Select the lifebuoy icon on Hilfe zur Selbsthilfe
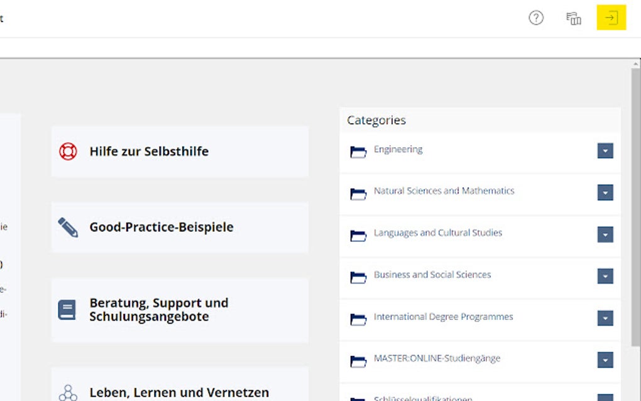The height and width of the screenshot is (401, 641). pyautogui.click(x=68, y=151)
